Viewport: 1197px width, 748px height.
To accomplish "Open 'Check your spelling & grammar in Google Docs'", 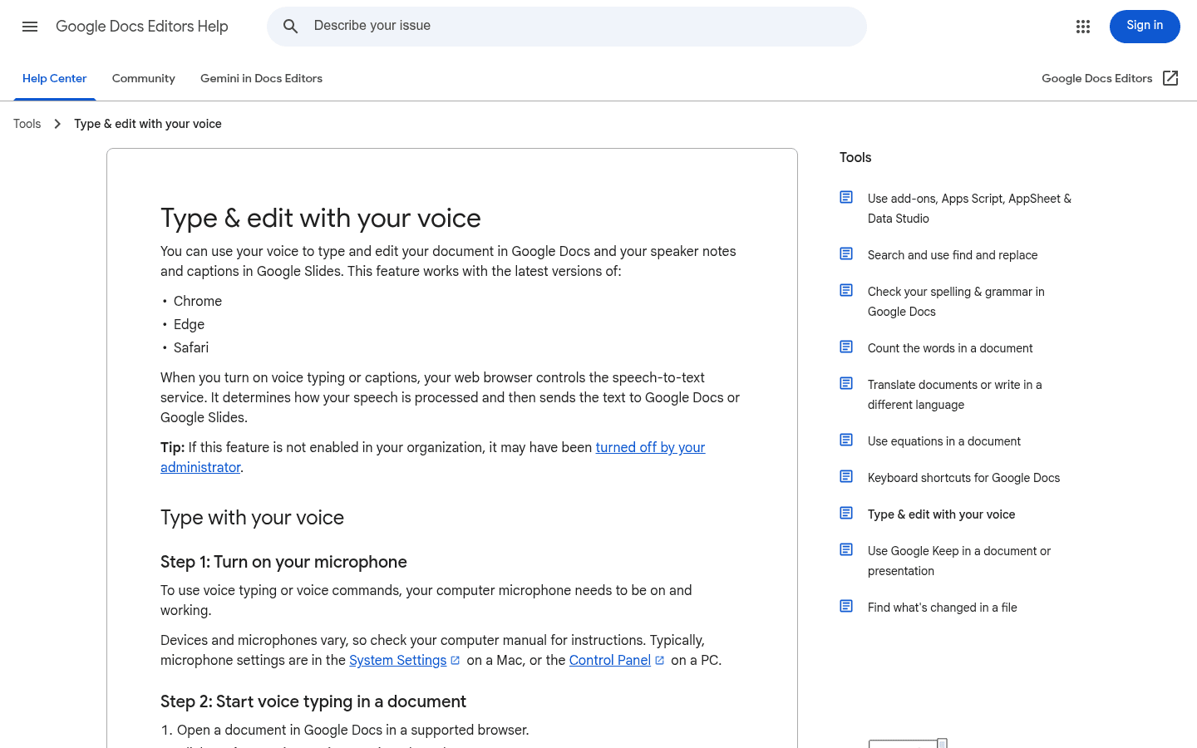I will tap(956, 302).
